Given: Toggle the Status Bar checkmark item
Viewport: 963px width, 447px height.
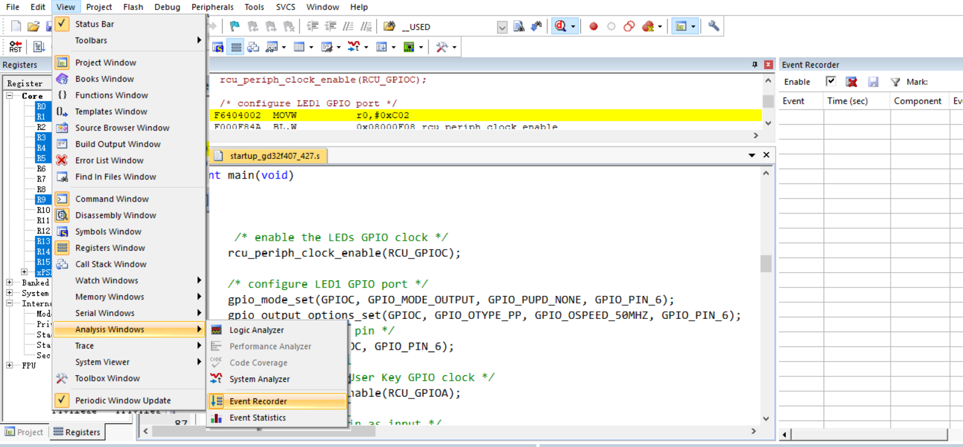Looking at the screenshot, I should (129, 24).
